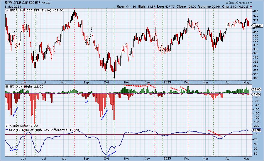The image size is (264, 161).
Task: Click the 16.90 differential value tag
Action: point(256,131)
